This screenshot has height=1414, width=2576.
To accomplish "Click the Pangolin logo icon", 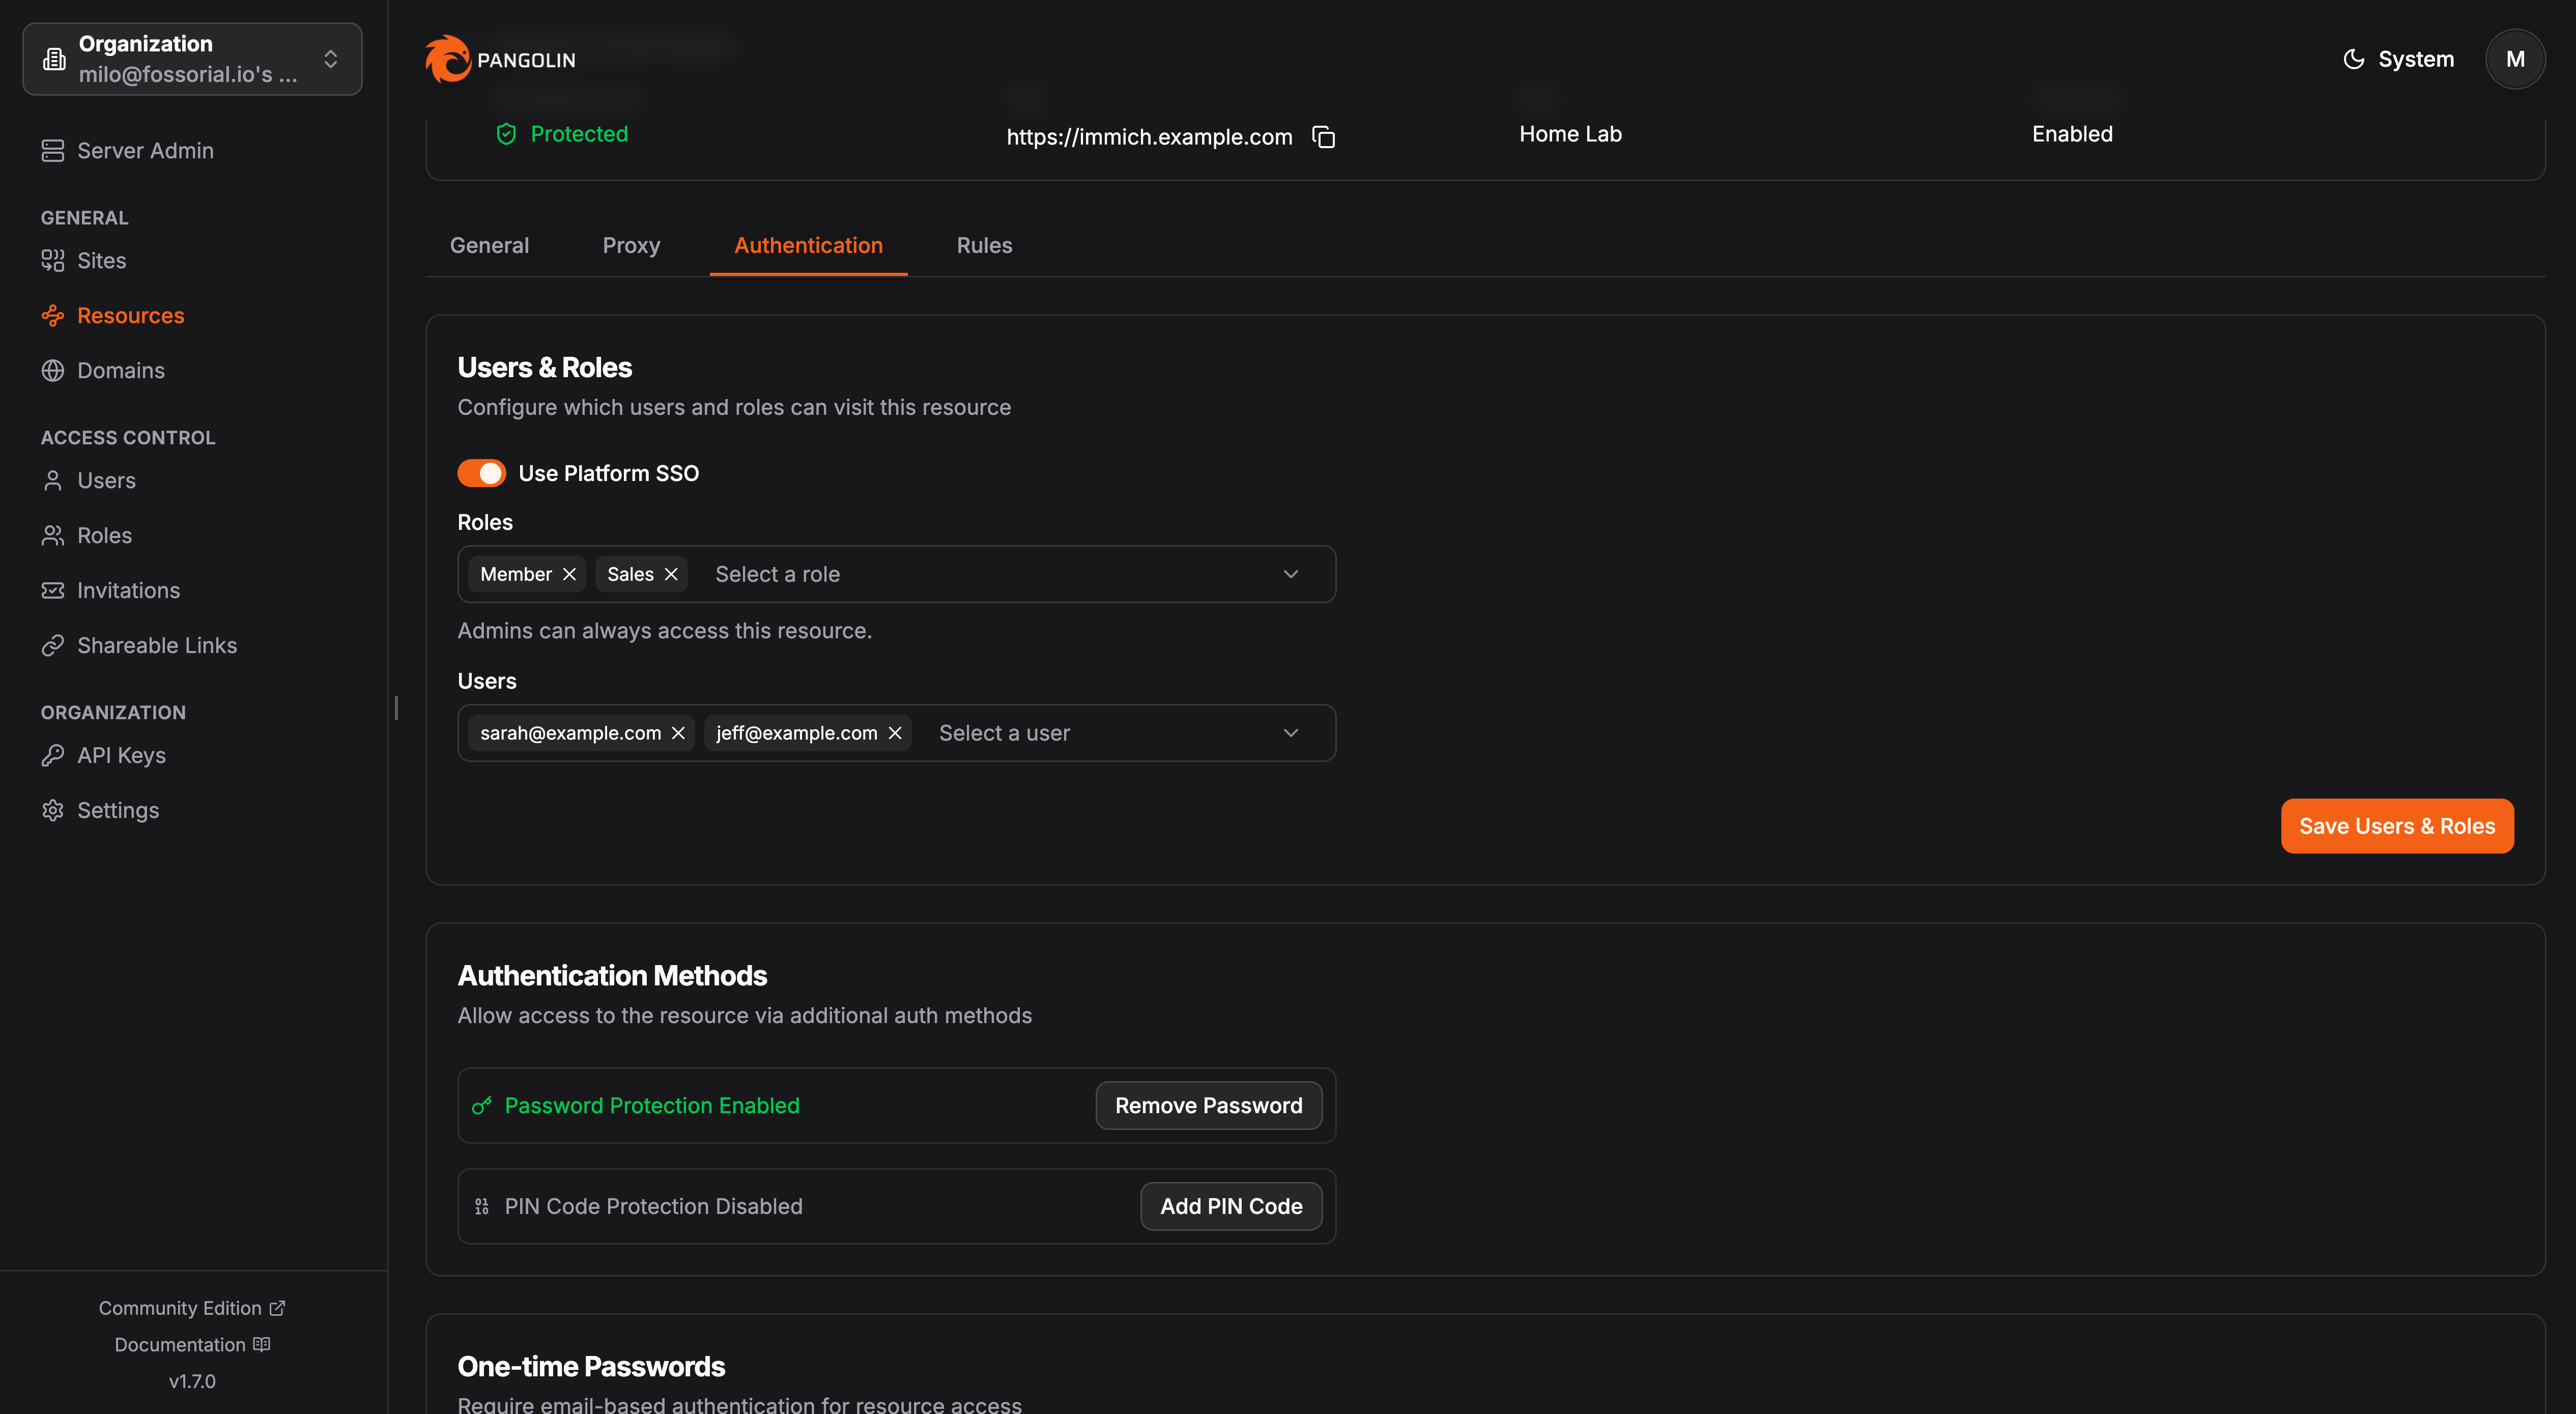I will click(x=447, y=59).
